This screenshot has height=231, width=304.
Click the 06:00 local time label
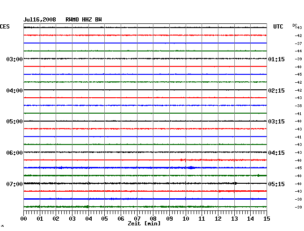[14, 153]
